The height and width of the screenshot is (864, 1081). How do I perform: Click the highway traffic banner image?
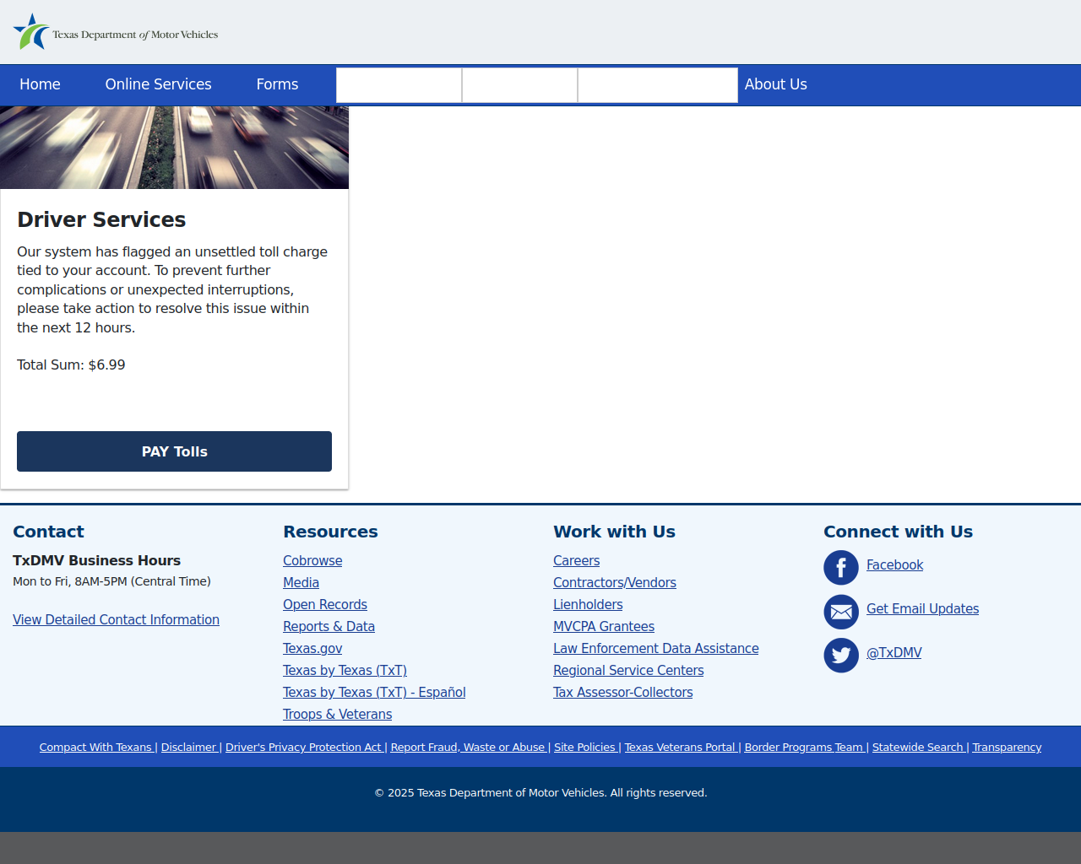(x=174, y=148)
